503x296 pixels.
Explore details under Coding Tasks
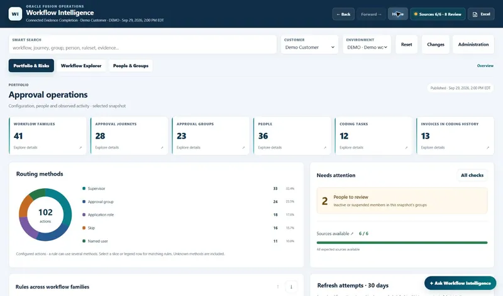tap(351, 147)
